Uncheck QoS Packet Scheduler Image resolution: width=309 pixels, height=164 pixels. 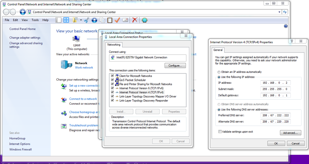112,80
